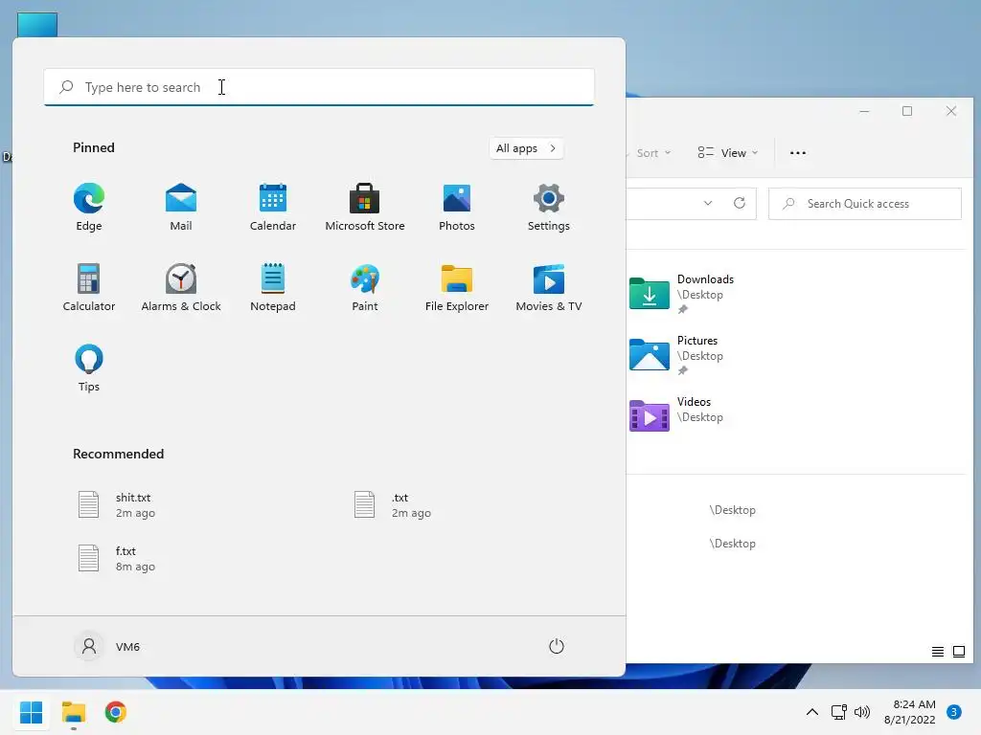Open the Pictures folder in File Explorer
The image size is (981, 735).
(676, 354)
